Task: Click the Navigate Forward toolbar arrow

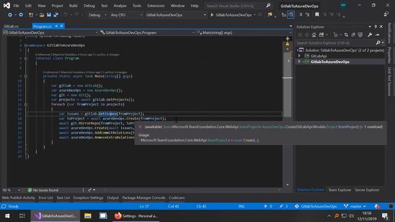Action: pyautogui.click(x=21, y=15)
